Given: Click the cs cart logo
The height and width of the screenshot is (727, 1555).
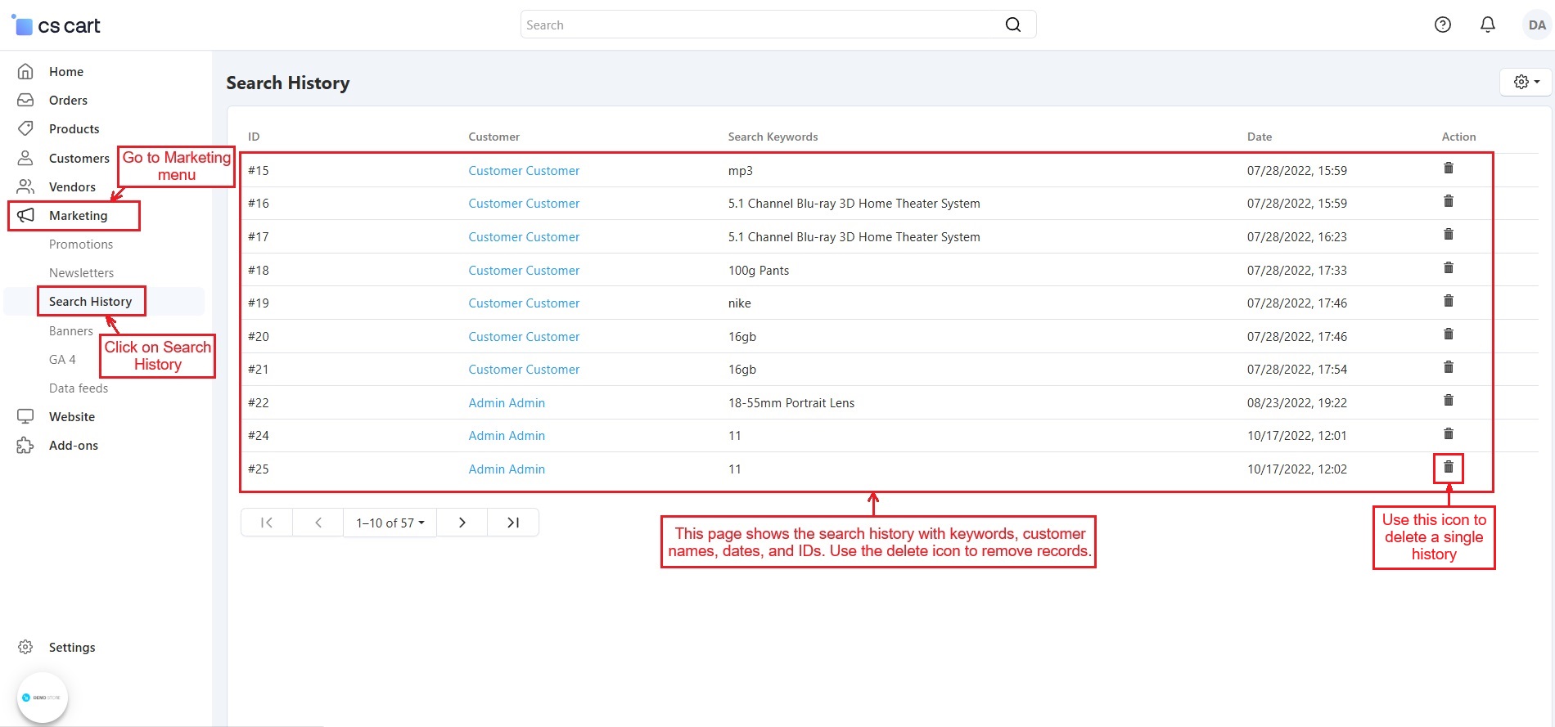Looking at the screenshot, I should (x=56, y=26).
